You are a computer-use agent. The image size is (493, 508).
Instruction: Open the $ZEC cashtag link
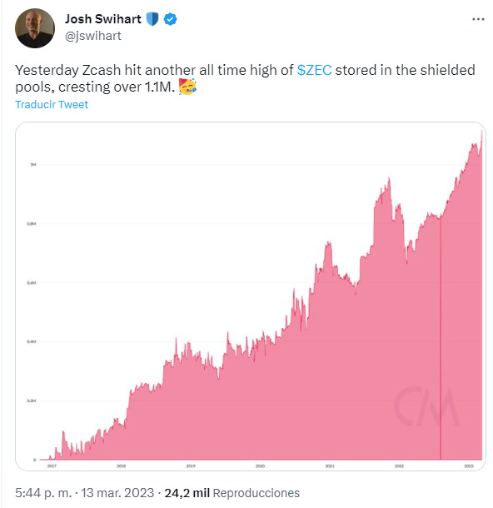[x=314, y=70]
